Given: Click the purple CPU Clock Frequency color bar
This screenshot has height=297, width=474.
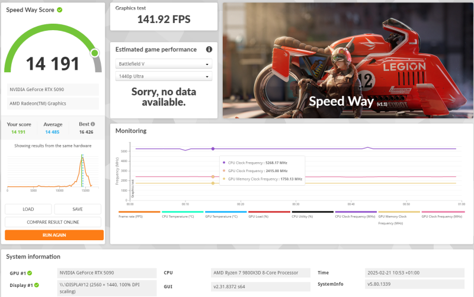Looking at the screenshot, I should tap(356, 212).
